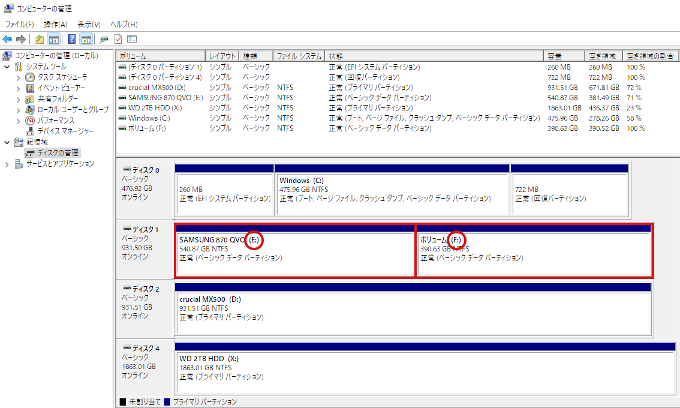Viewport: 680px width, 408px height.
Task: Expand the Task Scheduler (タスク スケジューラ) node
Action: (x=18, y=77)
